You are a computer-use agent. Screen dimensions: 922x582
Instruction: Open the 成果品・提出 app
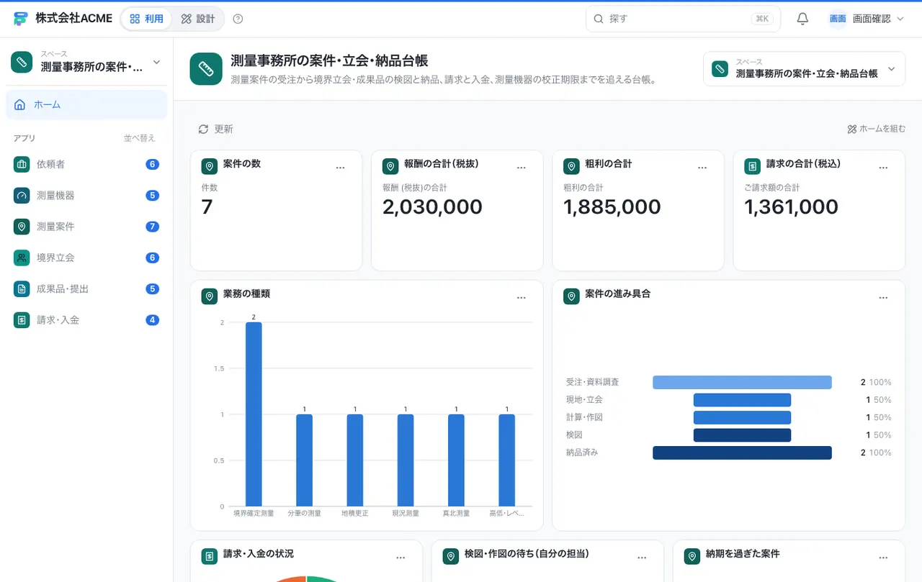[86, 288]
